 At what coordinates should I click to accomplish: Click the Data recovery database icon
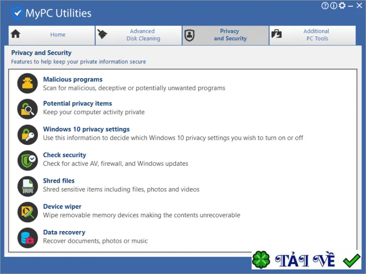pos(27,238)
